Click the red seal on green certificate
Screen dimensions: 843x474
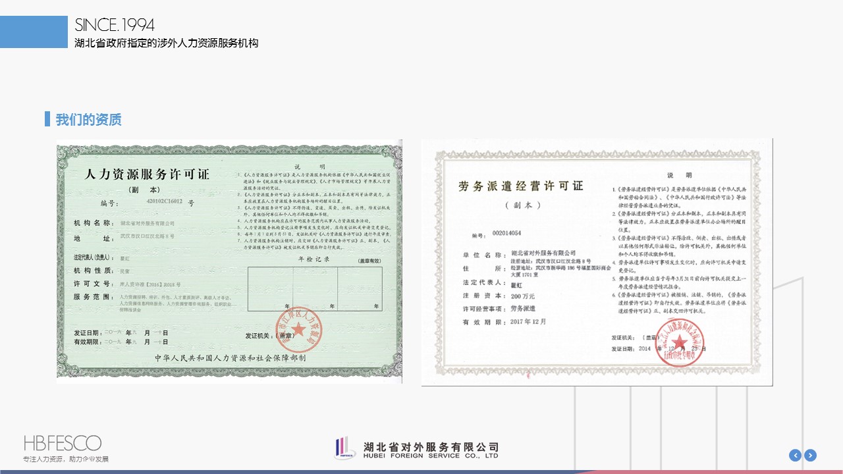pyautogui.click(x=298, y=329)
